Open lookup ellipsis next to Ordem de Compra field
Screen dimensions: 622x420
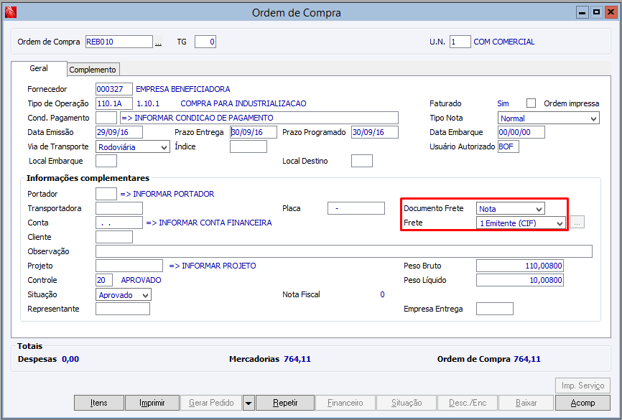pyautogui.click(x=158, y=42)
